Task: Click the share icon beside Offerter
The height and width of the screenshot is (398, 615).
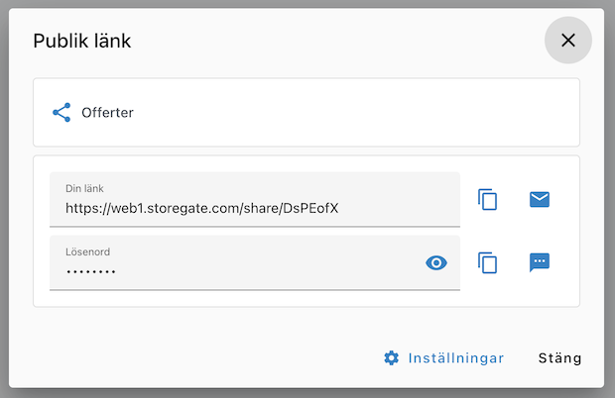Action: point(61,113)
